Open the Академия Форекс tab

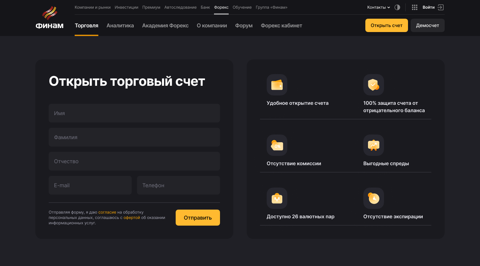tap(165, 25)
